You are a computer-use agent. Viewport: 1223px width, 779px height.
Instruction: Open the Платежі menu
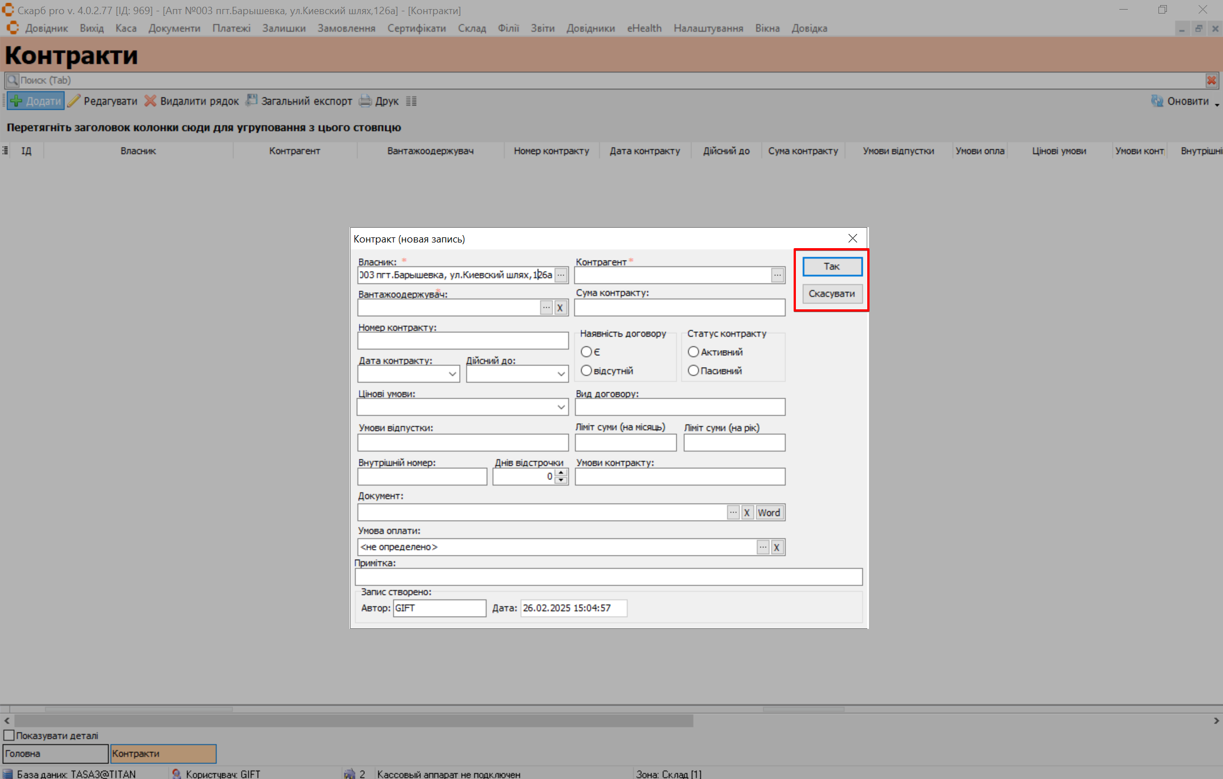click(x=231, y=28)
